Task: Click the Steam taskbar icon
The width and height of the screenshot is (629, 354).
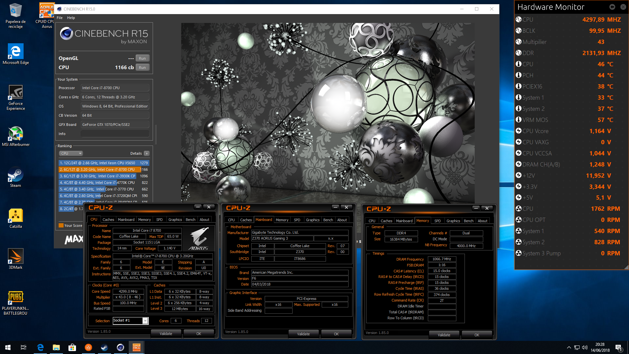Action: click(x=104, y=347)
